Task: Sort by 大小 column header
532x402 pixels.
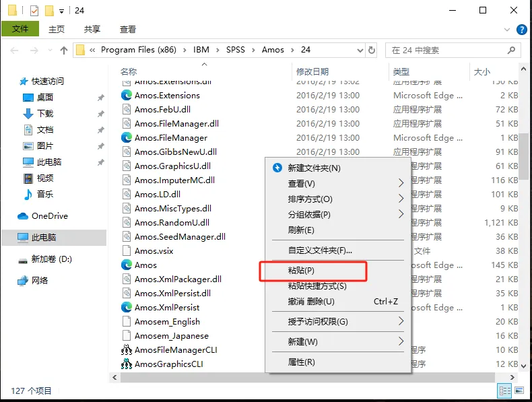Action: [482, 71]
